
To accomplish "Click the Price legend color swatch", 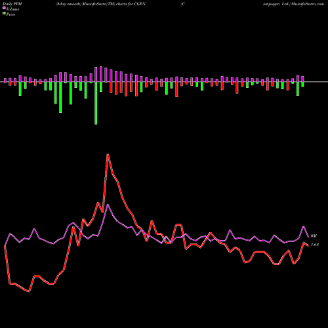I will pyautogui.click(x=4, y=14).
